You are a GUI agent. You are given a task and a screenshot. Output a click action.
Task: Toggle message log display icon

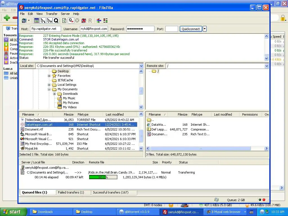36,21
